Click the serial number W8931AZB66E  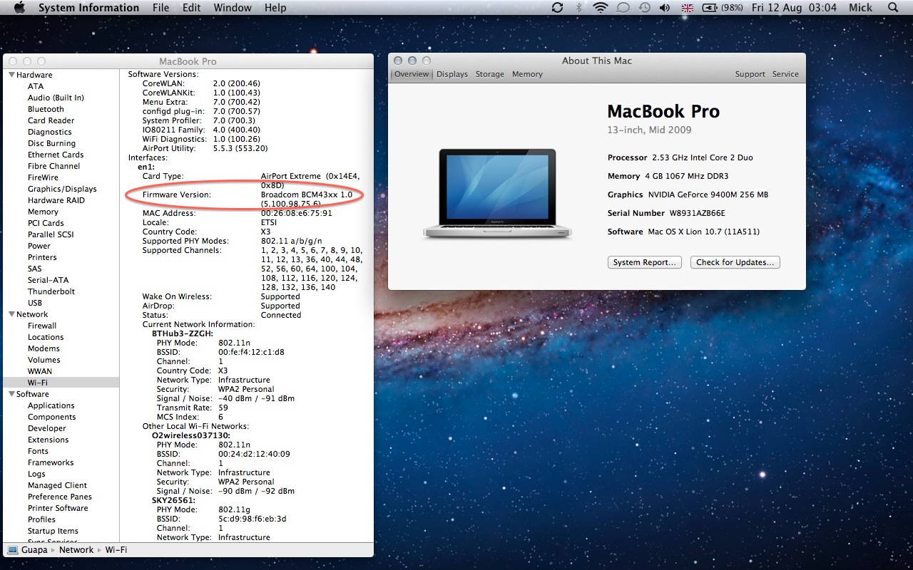pos(697,213)
